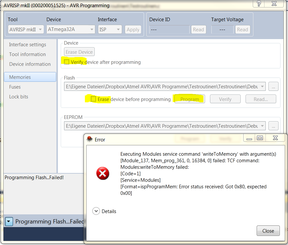Viewport: 288px width, 245px height.
Task: Open the Lock bits page
Action: pos(19,96)
